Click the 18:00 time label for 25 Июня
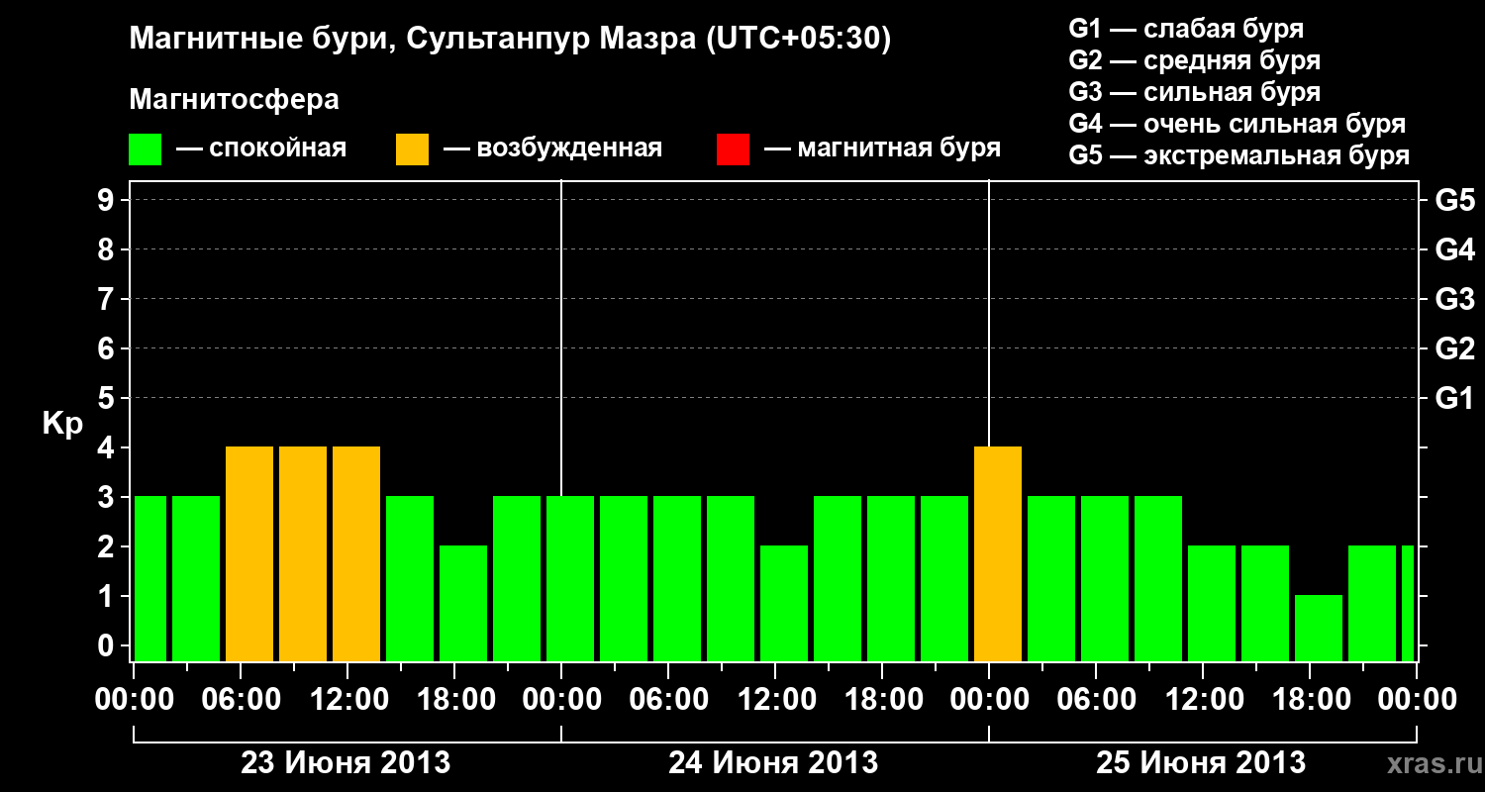1485x792 pixels. [1311, 699]
